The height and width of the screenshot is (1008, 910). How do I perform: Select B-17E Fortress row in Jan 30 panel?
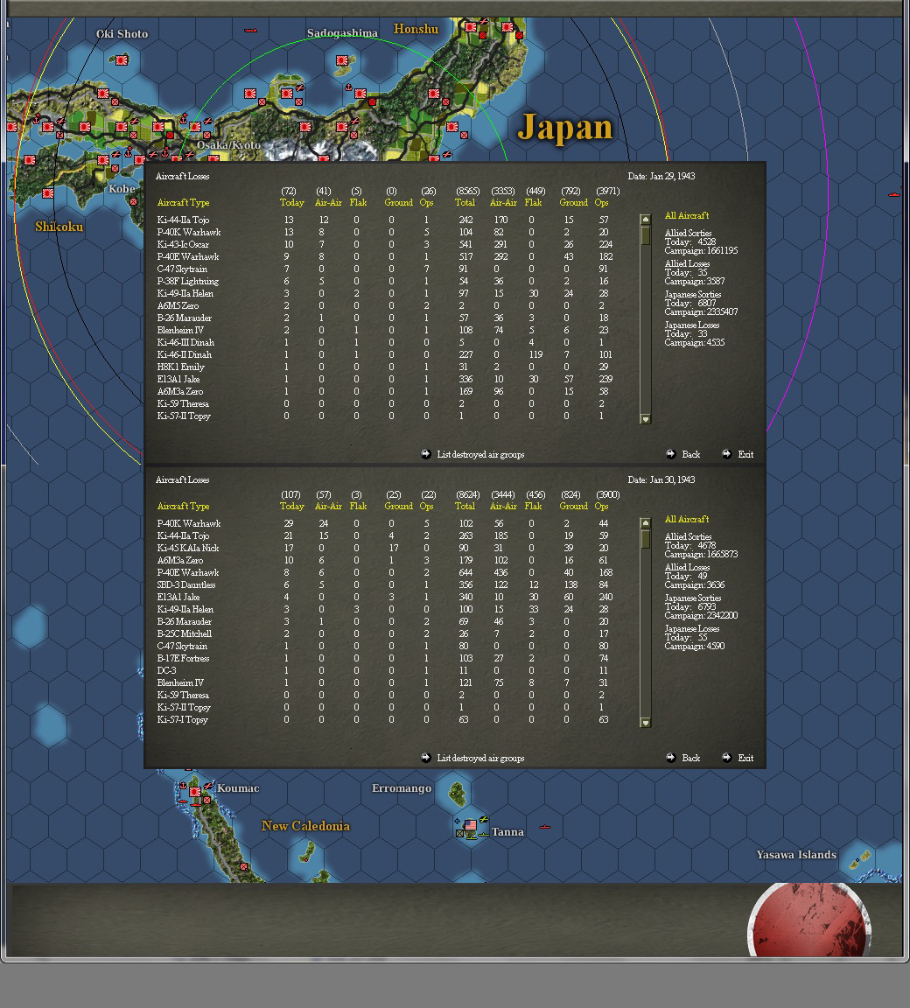pyautogui.click(x=386, y=658)
